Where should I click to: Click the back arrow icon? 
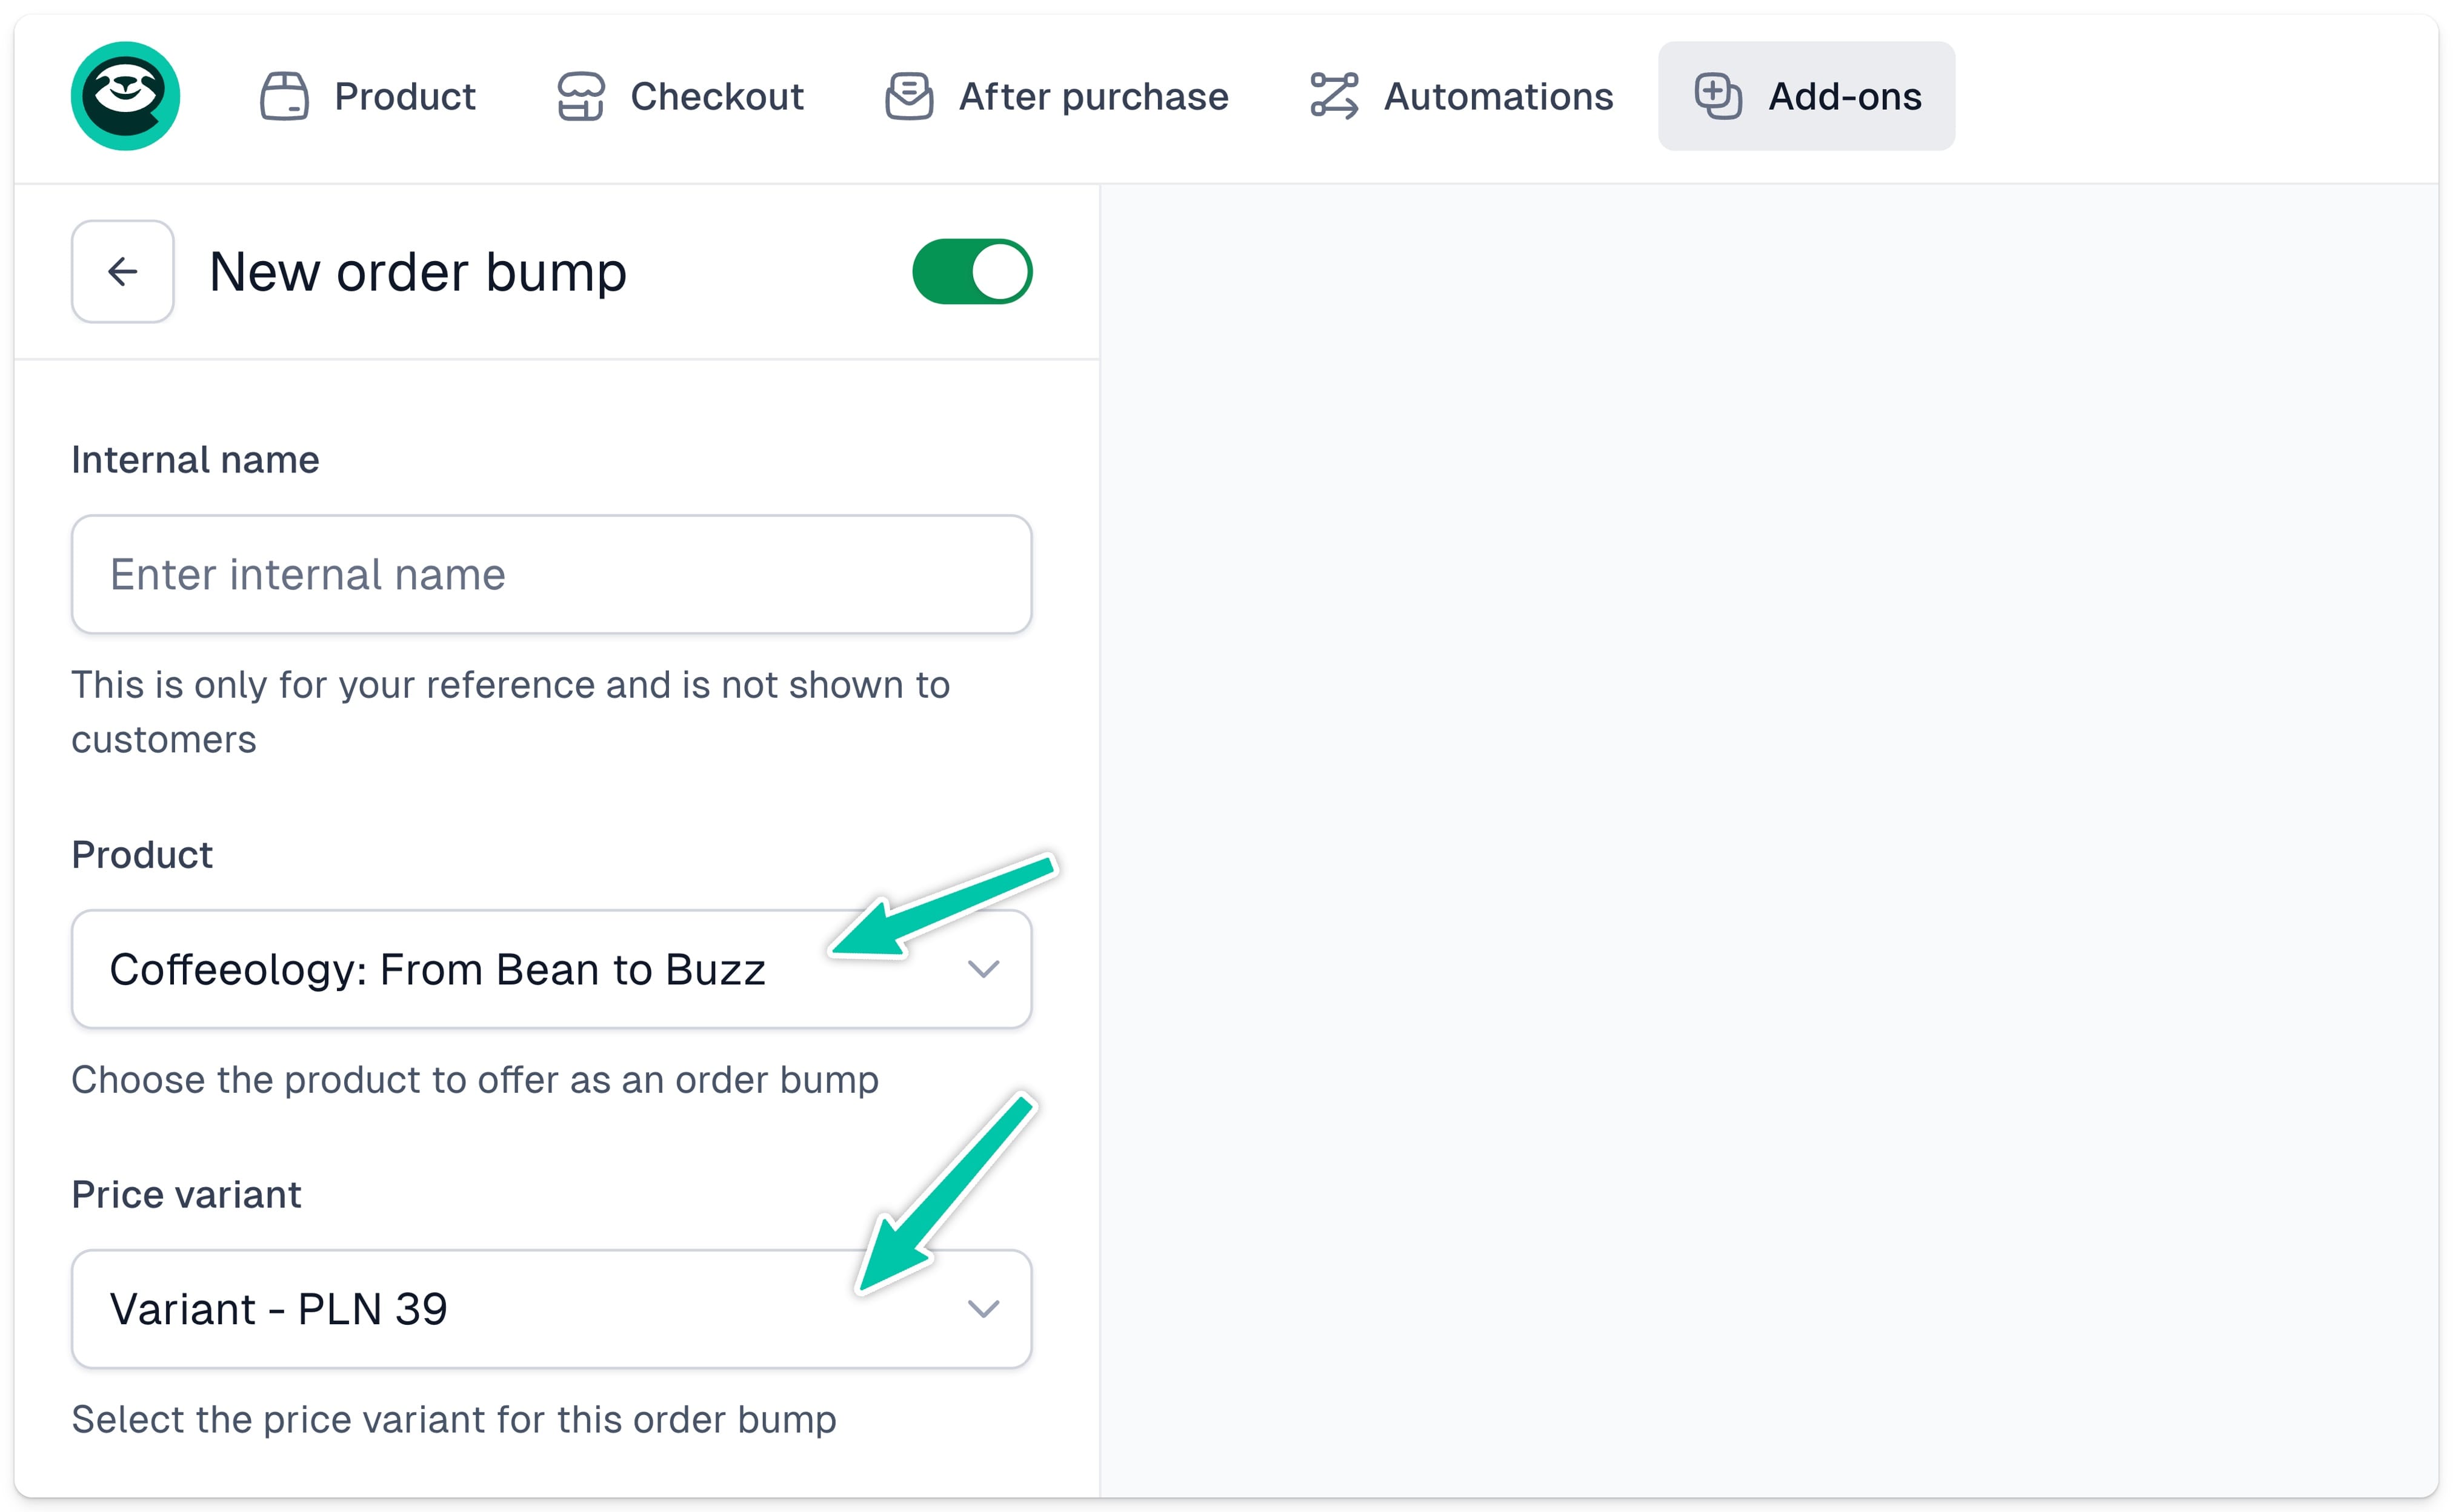tap(122, 270)
